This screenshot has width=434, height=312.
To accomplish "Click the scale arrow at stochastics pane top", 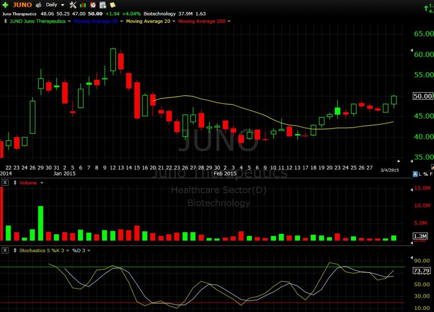I will tap(412, 258).
